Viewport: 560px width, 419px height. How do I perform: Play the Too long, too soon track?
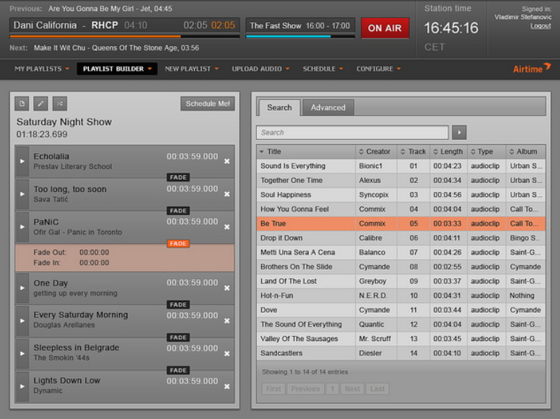tap(22, 194)
